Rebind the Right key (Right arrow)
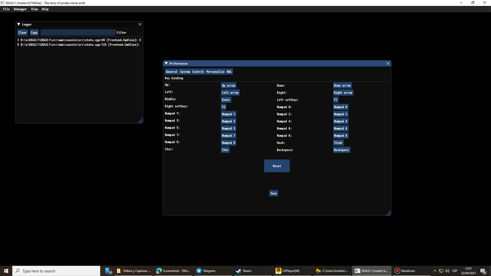Image resolution: width=491 pixels, height=276 pixels. (343, 93)
